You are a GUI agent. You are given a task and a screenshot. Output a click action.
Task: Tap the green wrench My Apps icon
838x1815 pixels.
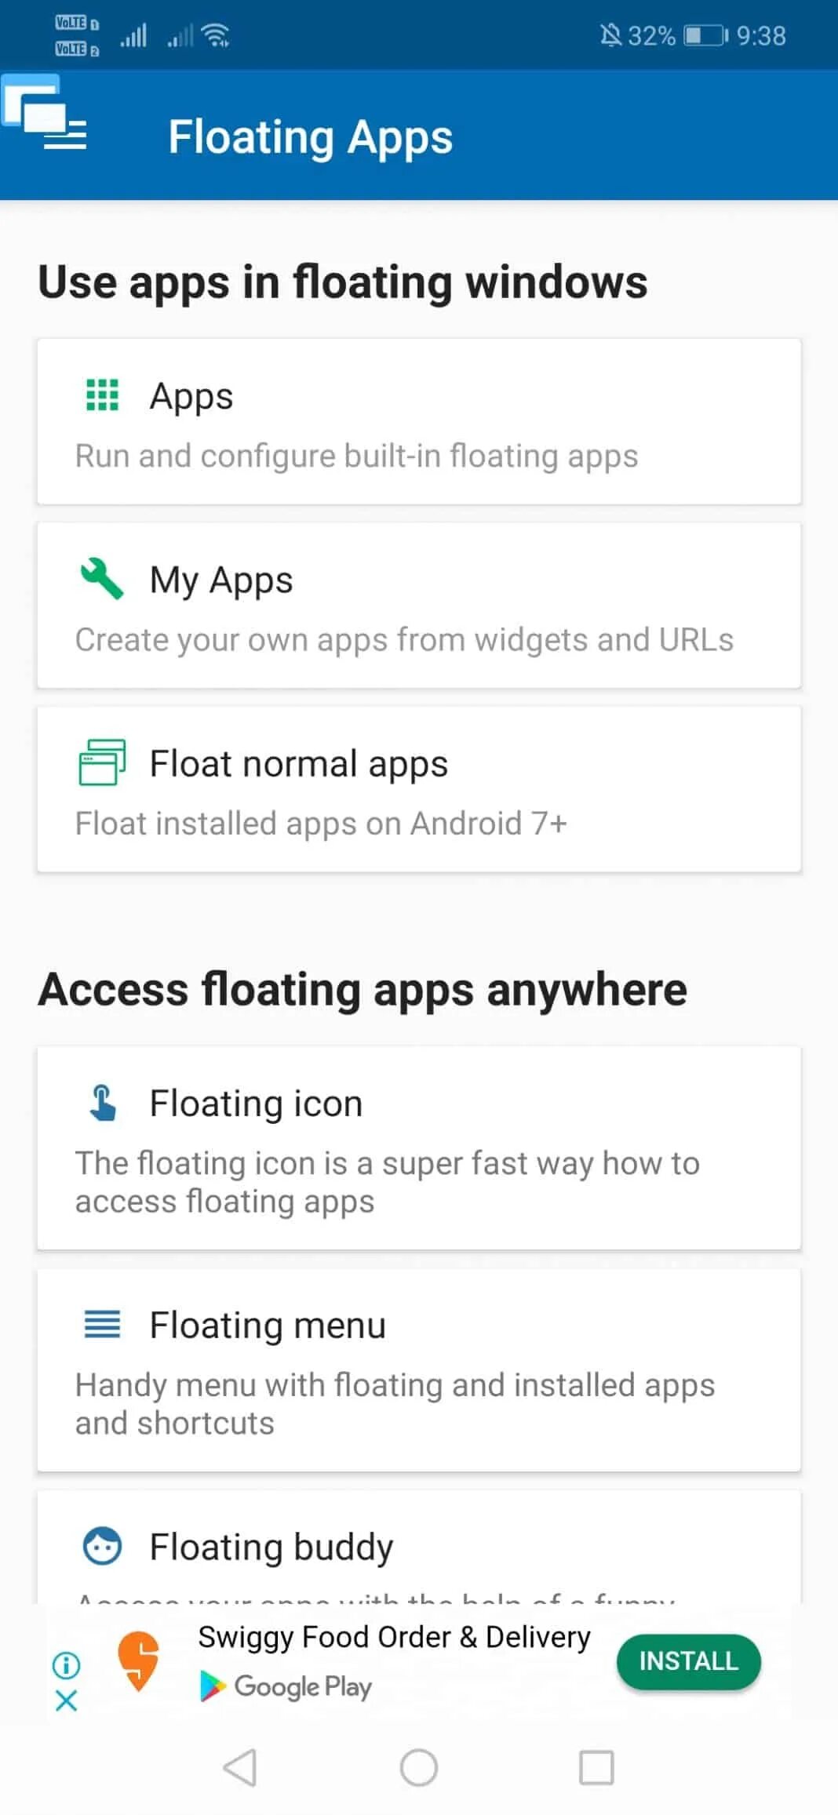(102, 579)
